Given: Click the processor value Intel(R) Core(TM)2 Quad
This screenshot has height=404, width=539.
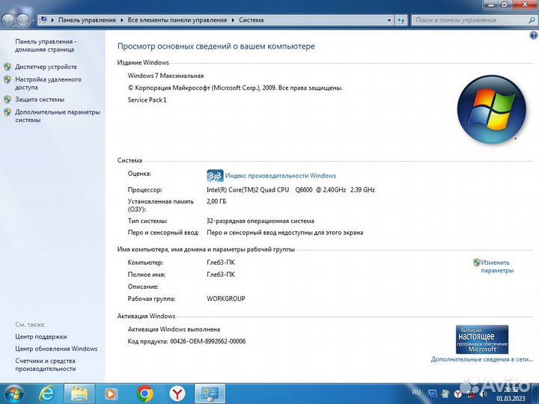Looking at the screenshot, I should coord(290,189).
